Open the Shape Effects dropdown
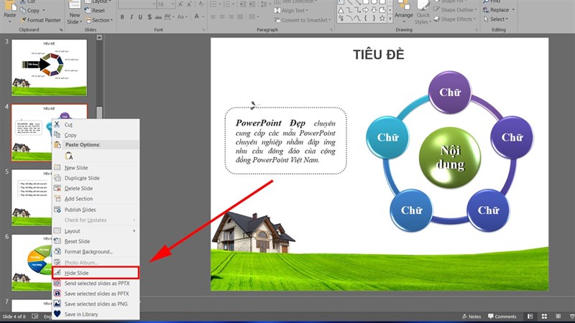575x323 pixels. 455,19
